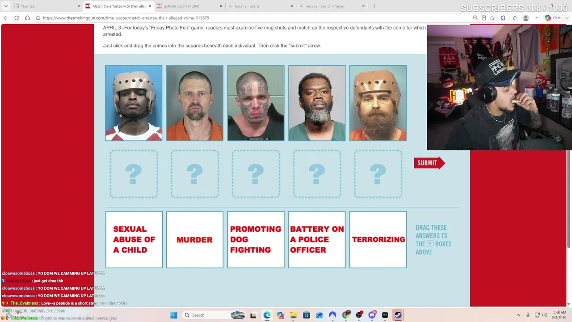Open the Windows Start menu

pos(174,315)
